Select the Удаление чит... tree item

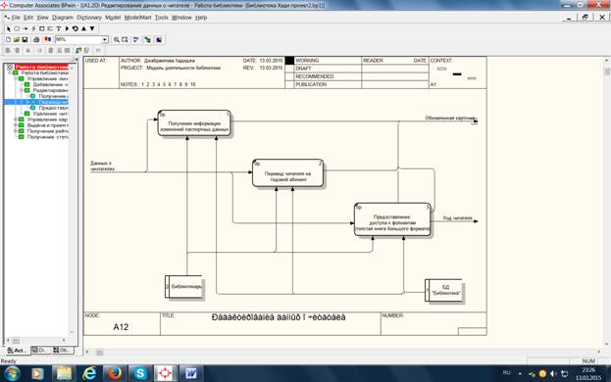tap(50, 114)
